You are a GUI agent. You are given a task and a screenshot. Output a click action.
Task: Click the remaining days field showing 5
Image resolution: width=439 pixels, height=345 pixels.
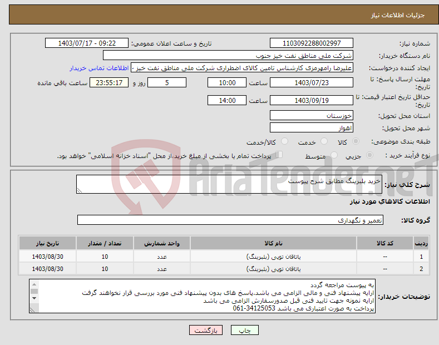[167, 82]
